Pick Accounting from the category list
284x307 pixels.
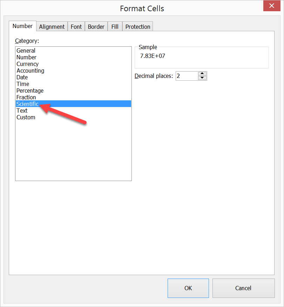(30, 71)
